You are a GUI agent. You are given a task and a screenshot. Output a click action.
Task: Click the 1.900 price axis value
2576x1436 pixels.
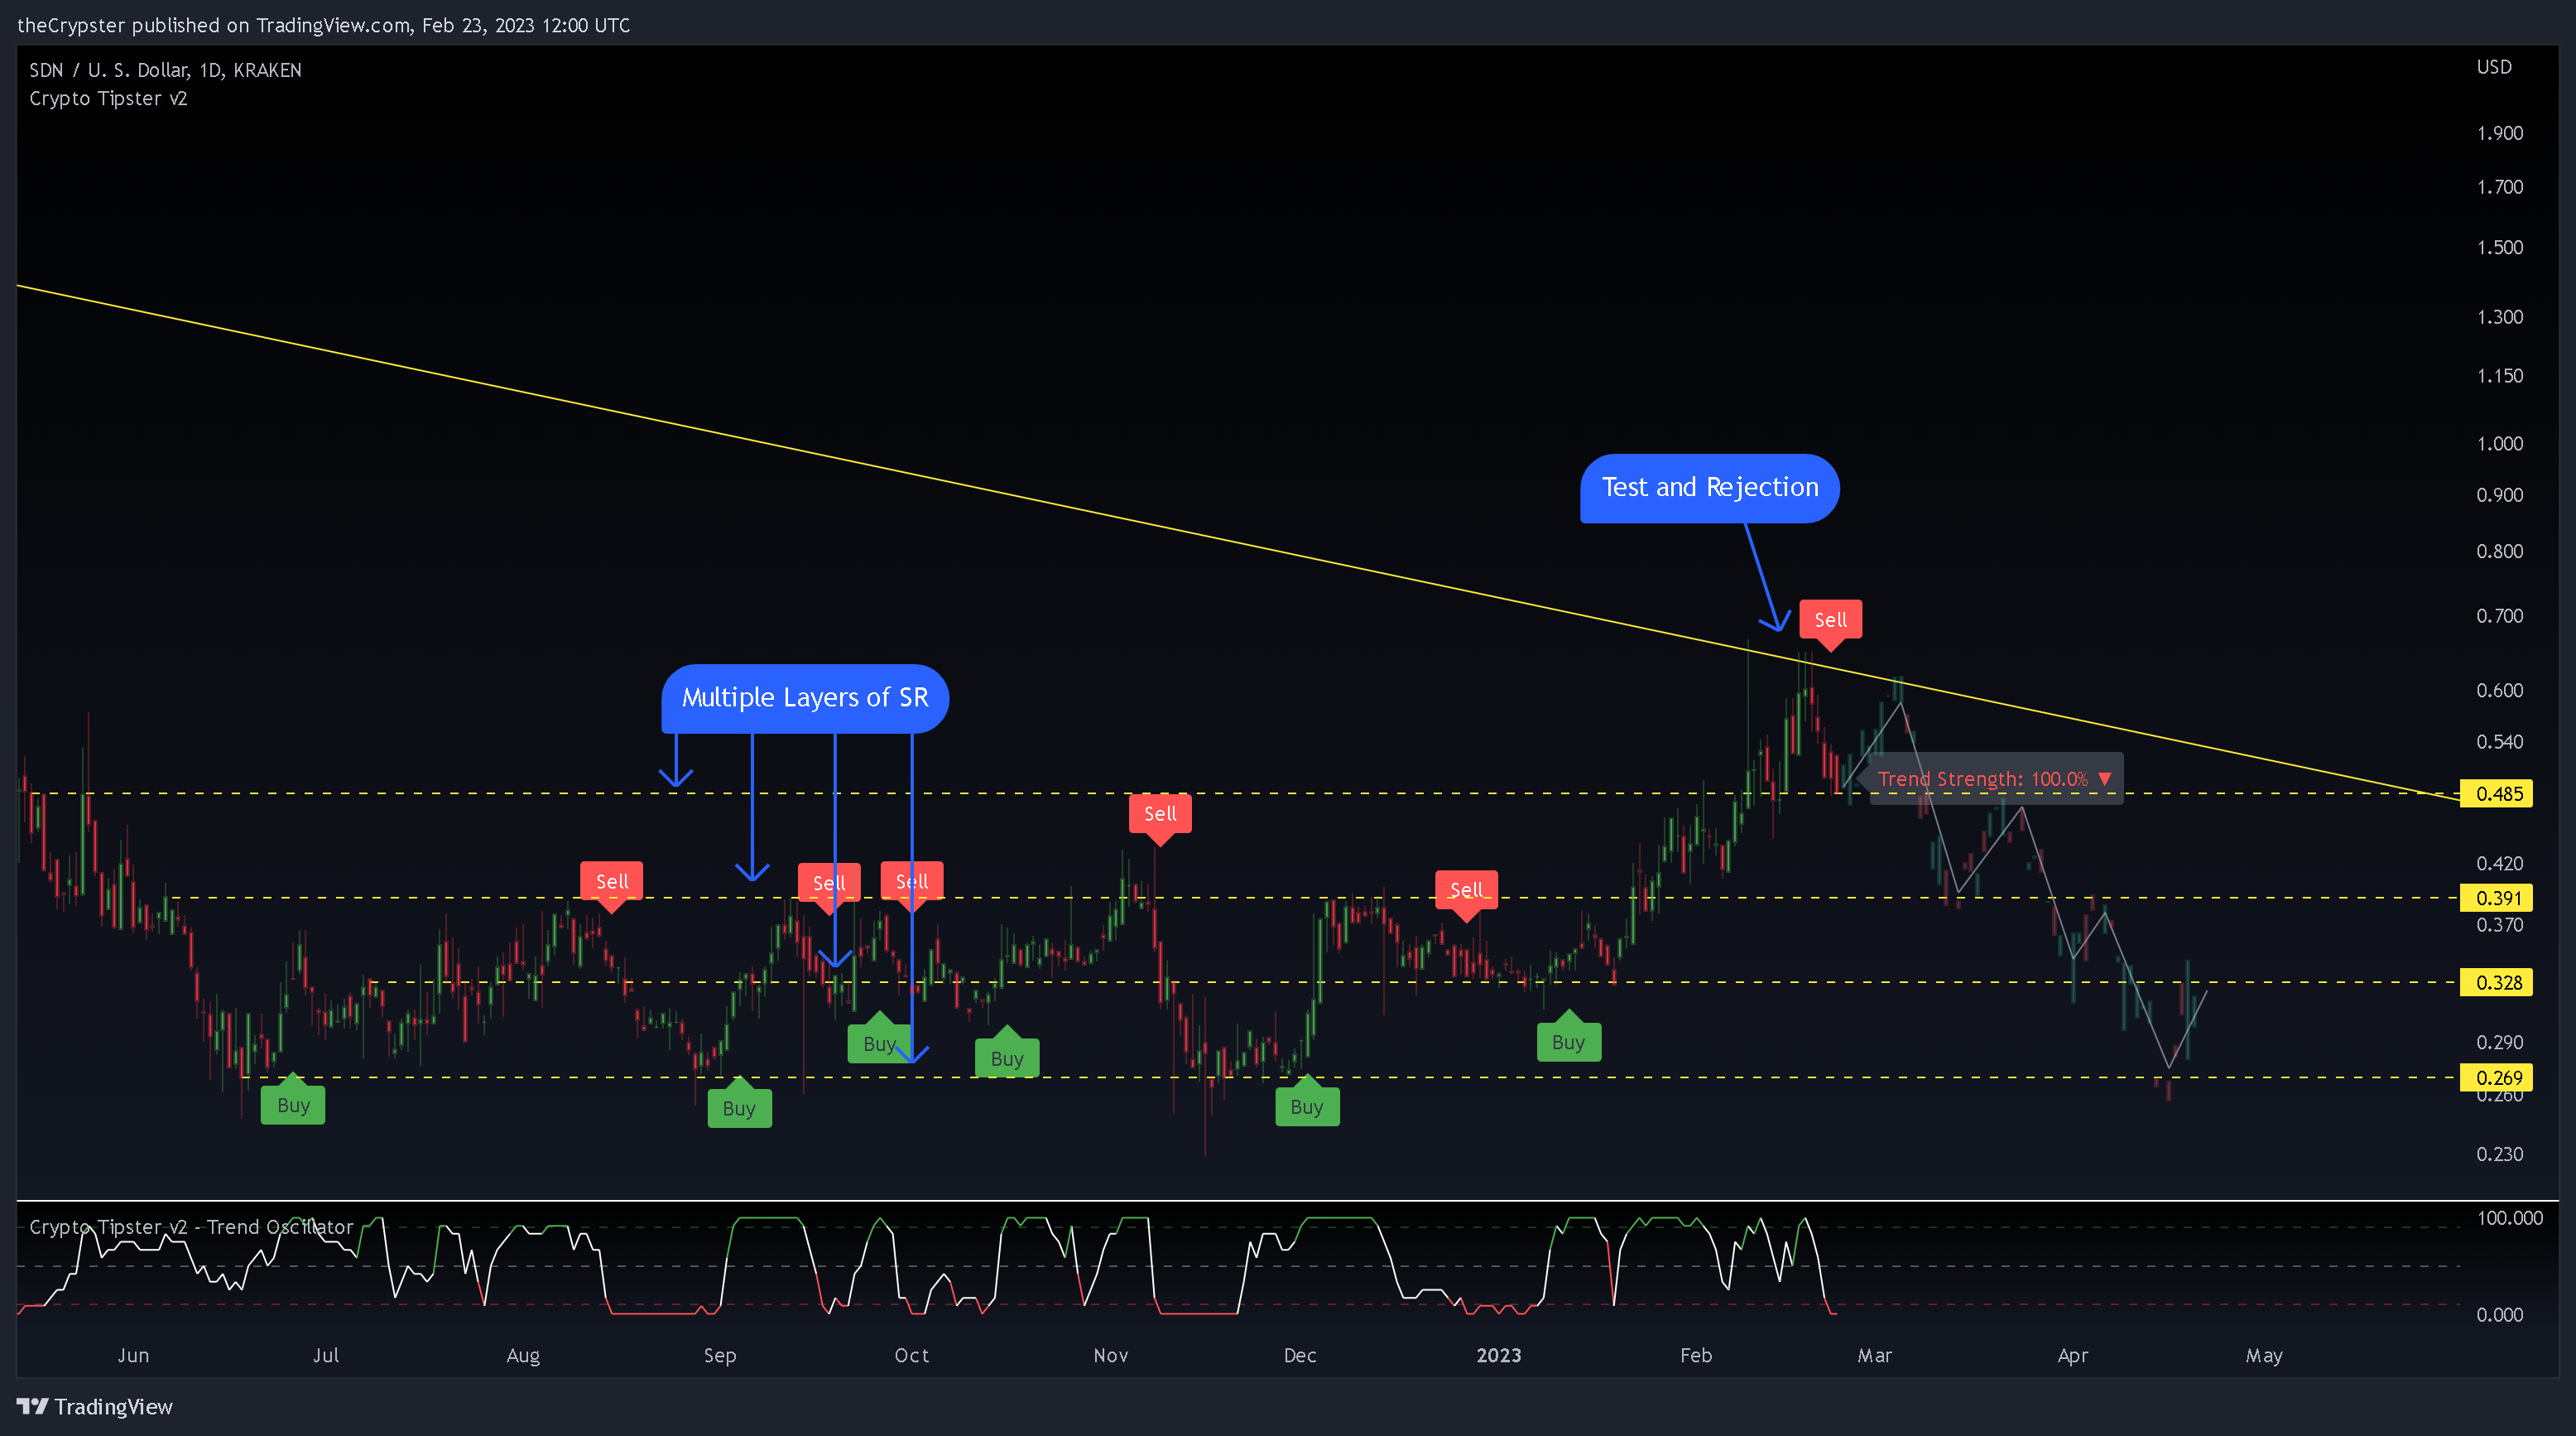(2499, 133)
